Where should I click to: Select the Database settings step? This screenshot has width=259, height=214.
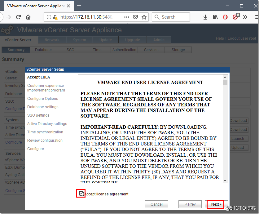click(43, 107)
